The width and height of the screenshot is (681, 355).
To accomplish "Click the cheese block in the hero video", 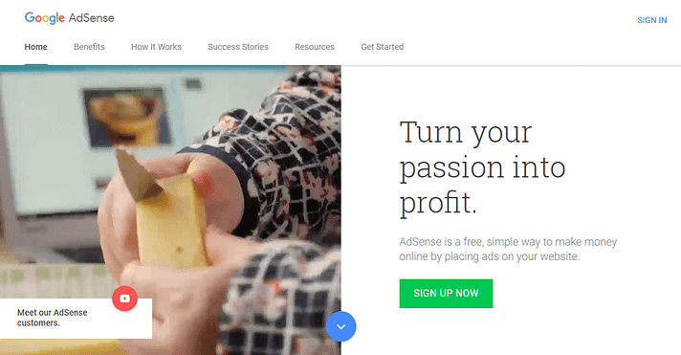I will point(172,224).
